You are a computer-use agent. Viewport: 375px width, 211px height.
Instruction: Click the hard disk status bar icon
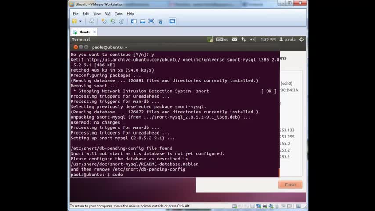(x=234, y=206)
